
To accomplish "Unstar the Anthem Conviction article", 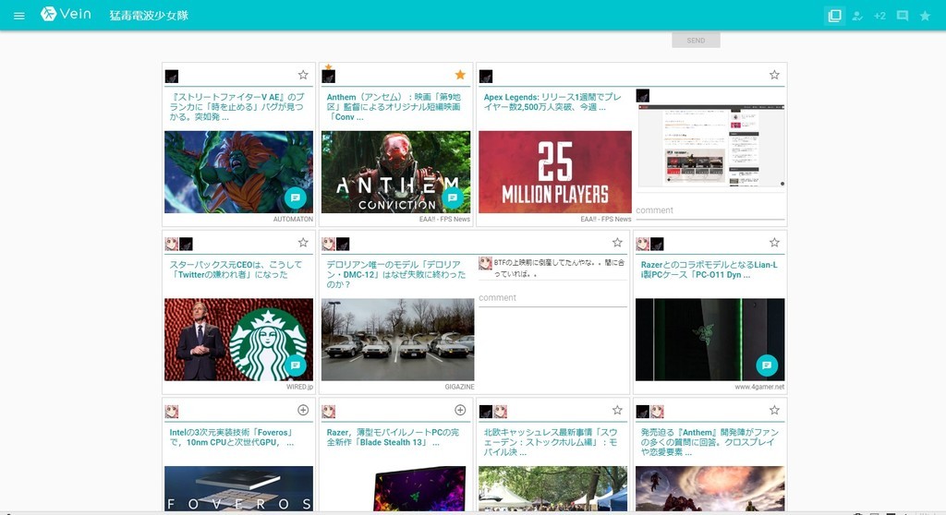I will [460, 75].
